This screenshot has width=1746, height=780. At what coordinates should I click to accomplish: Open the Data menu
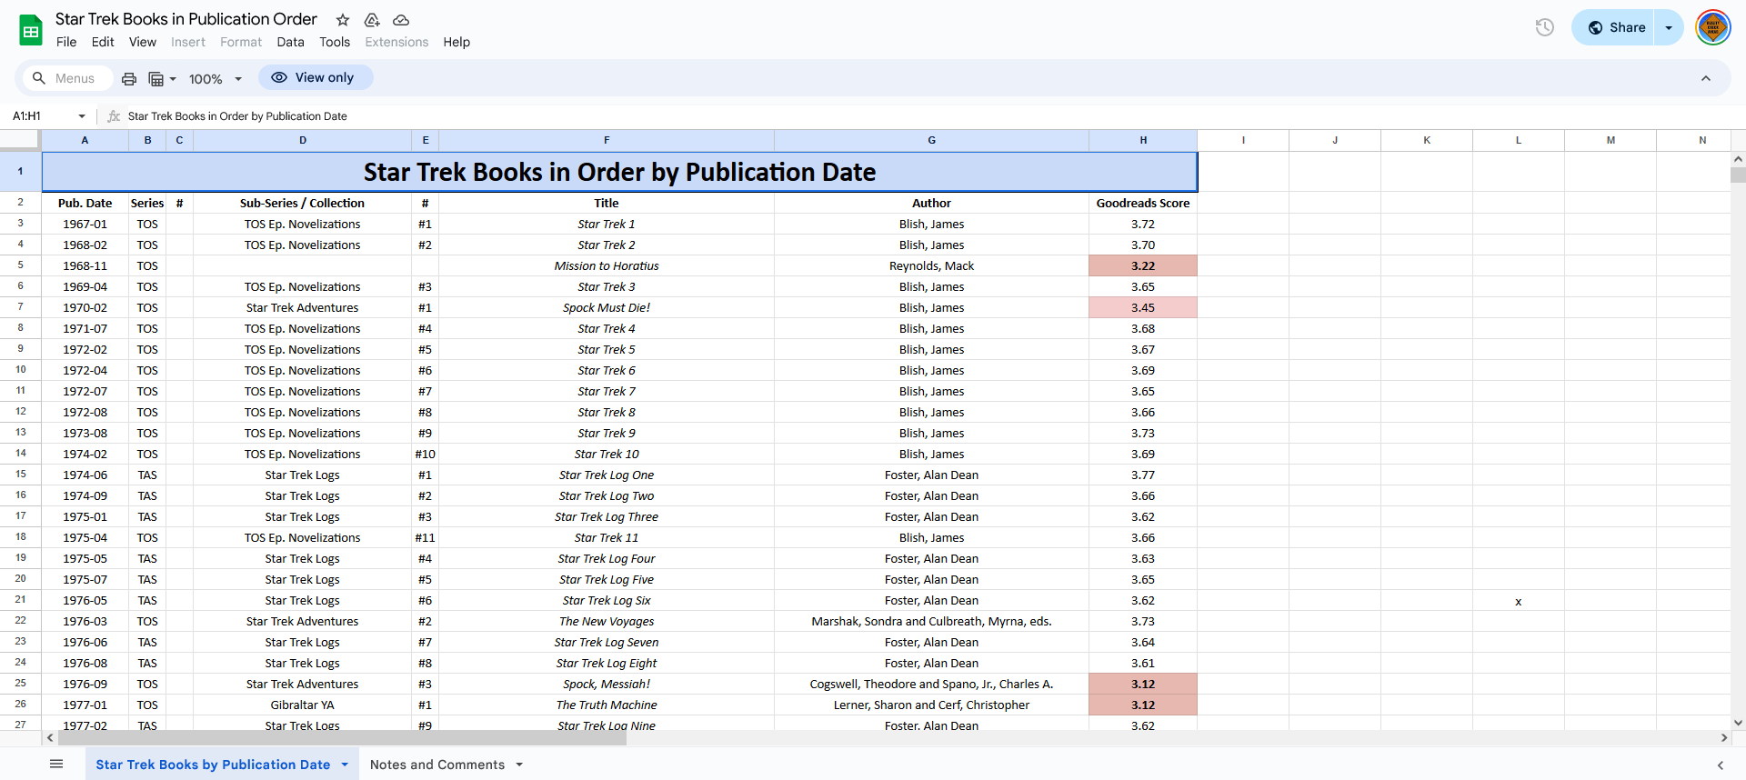pos(291,42)
